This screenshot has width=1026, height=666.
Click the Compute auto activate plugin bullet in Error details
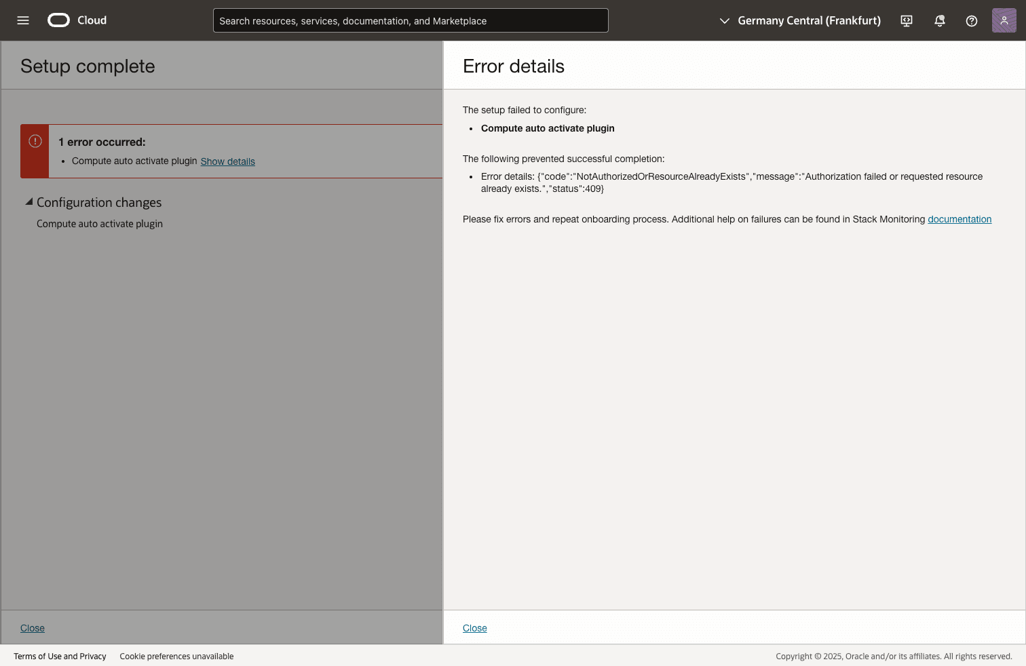point(548,128)
